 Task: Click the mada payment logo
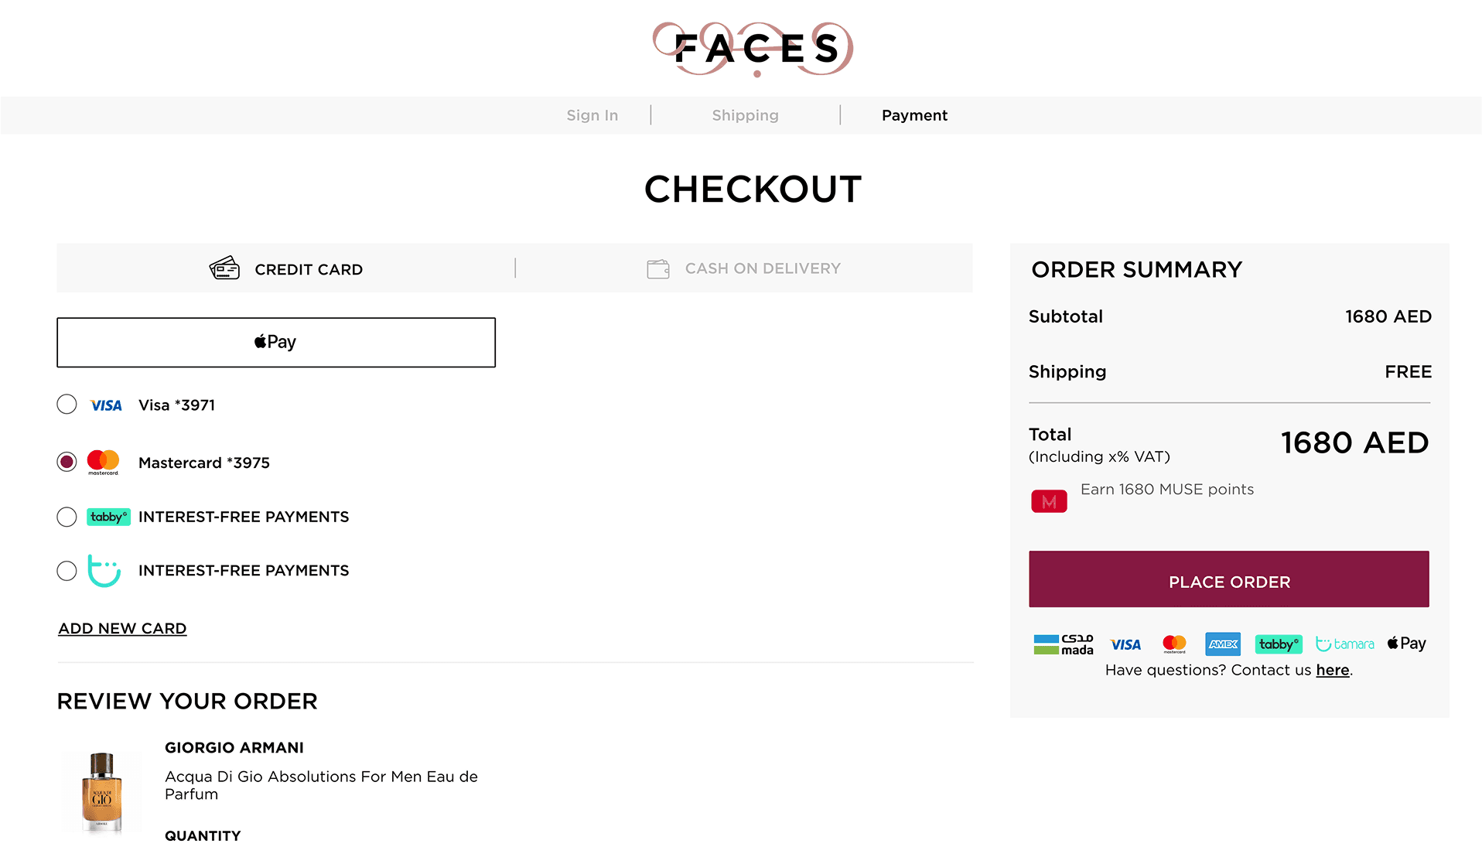1064,644
